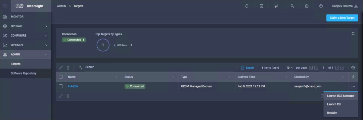Click 1 items found text

[270, 68]
